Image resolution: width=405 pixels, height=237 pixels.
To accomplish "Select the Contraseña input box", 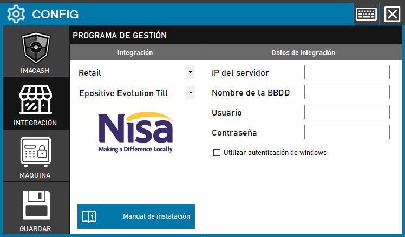I will [347, 132].
